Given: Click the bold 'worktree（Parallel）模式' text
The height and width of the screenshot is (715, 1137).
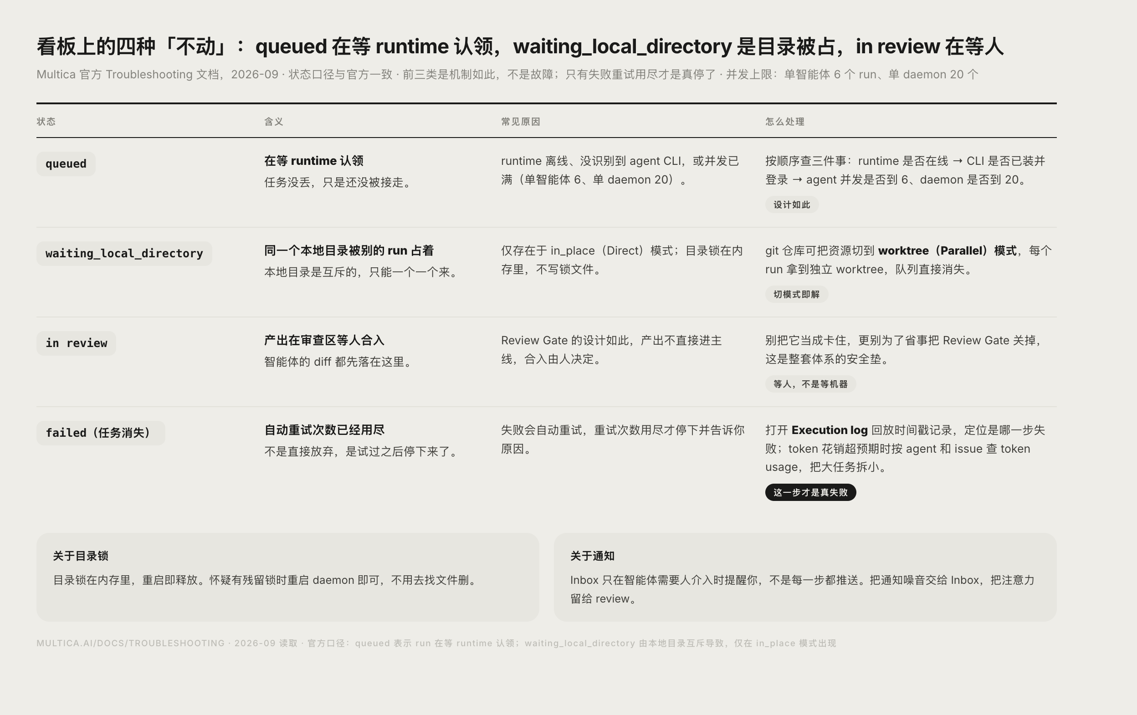Looking at the screenshot, I should [x=947, y=250].
